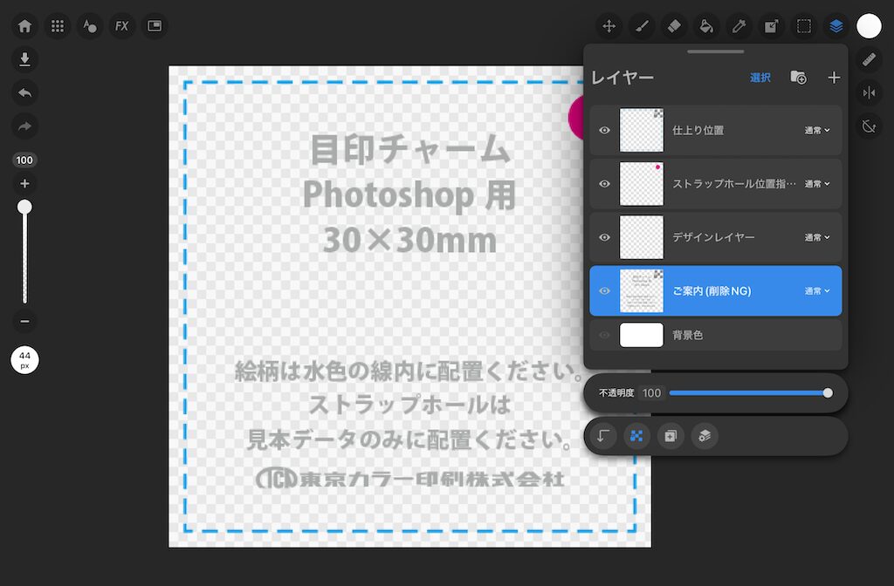This screenshot has width=894, height=586.
Task: Click the 仕上り位置 layer name
Action: (x=698, y=131)
